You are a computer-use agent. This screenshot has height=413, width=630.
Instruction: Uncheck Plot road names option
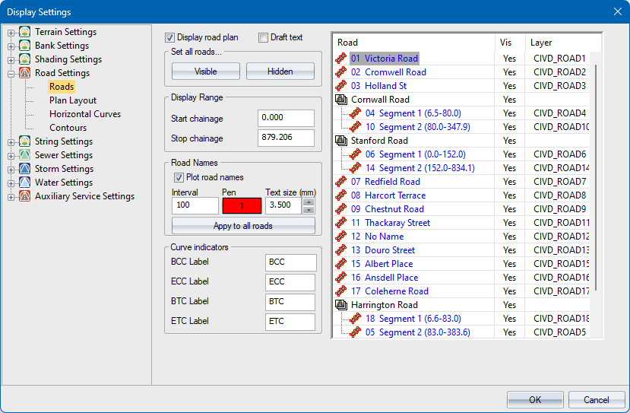(x=179, y=178)
